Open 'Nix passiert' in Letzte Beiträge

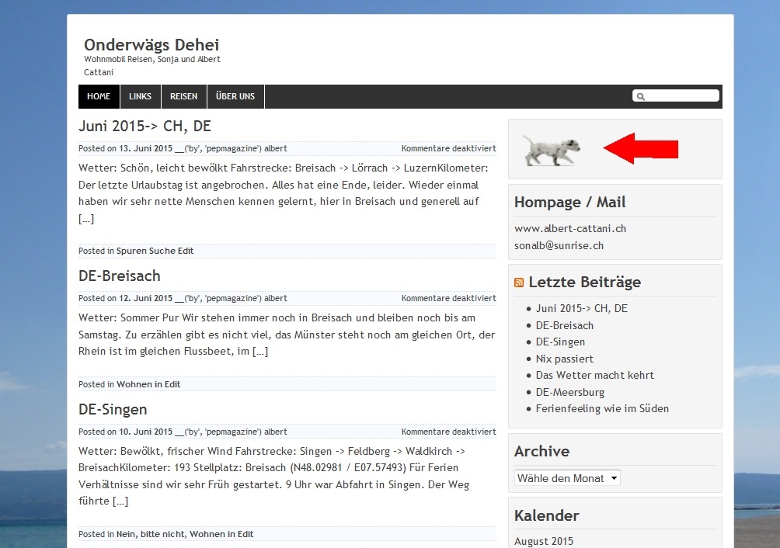564,359
